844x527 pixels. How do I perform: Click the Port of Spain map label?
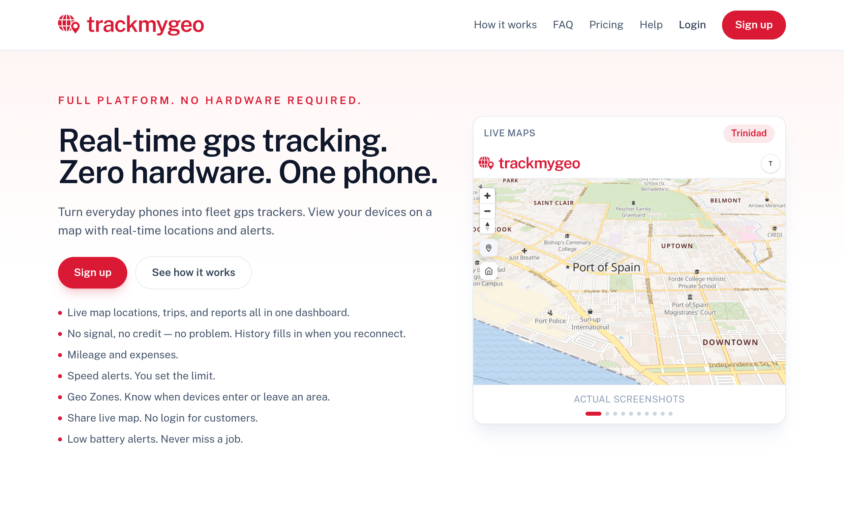tap(606, 267)
